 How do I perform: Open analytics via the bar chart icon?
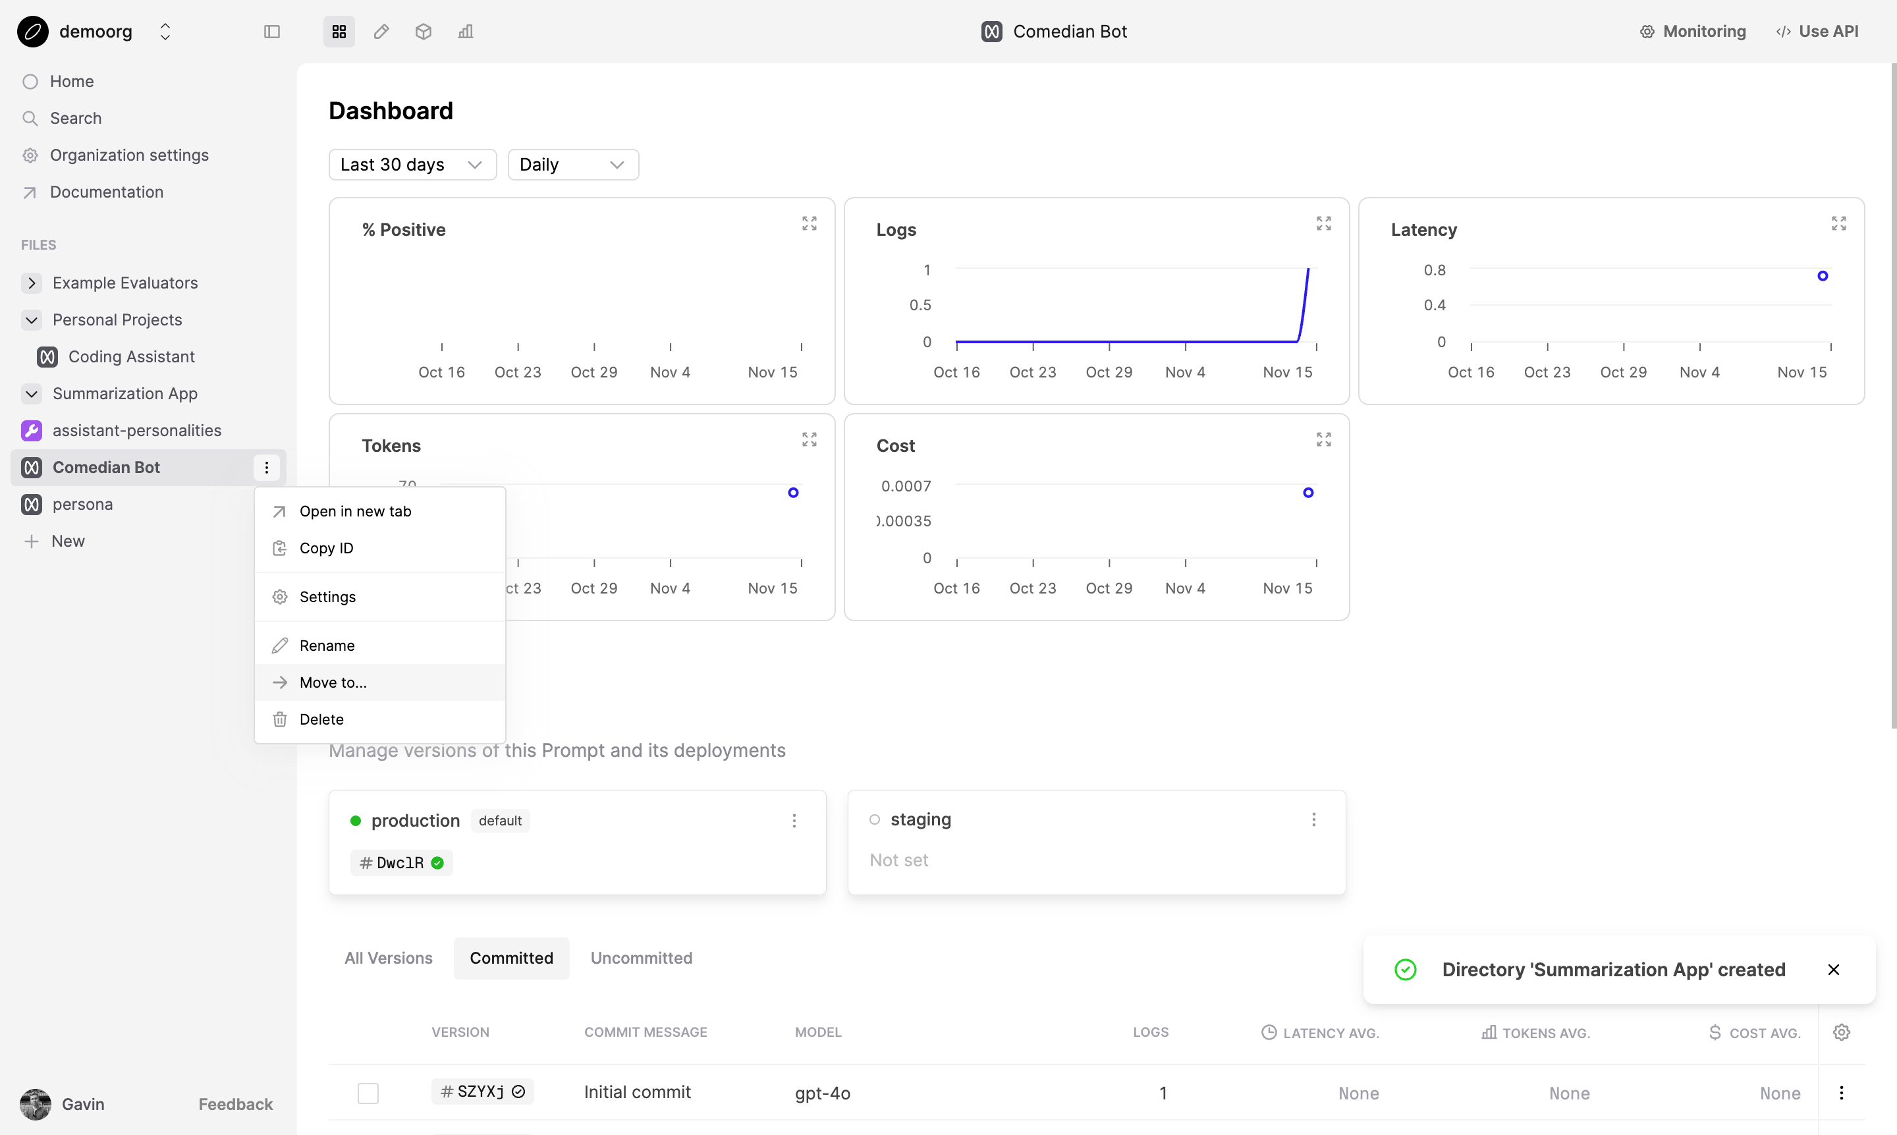[465, 32]
